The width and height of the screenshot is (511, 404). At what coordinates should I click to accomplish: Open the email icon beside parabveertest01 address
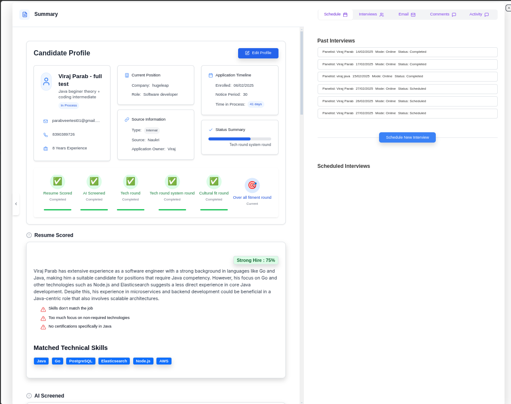pyautogui.click(x=46, y=121)
